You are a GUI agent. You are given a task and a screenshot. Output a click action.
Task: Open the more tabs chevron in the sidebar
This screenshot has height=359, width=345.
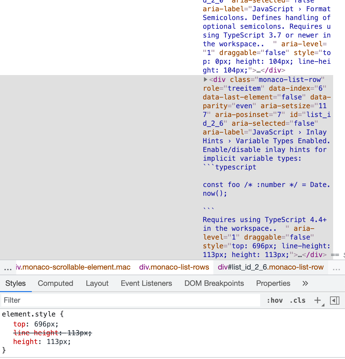click(x=305, y=283)
